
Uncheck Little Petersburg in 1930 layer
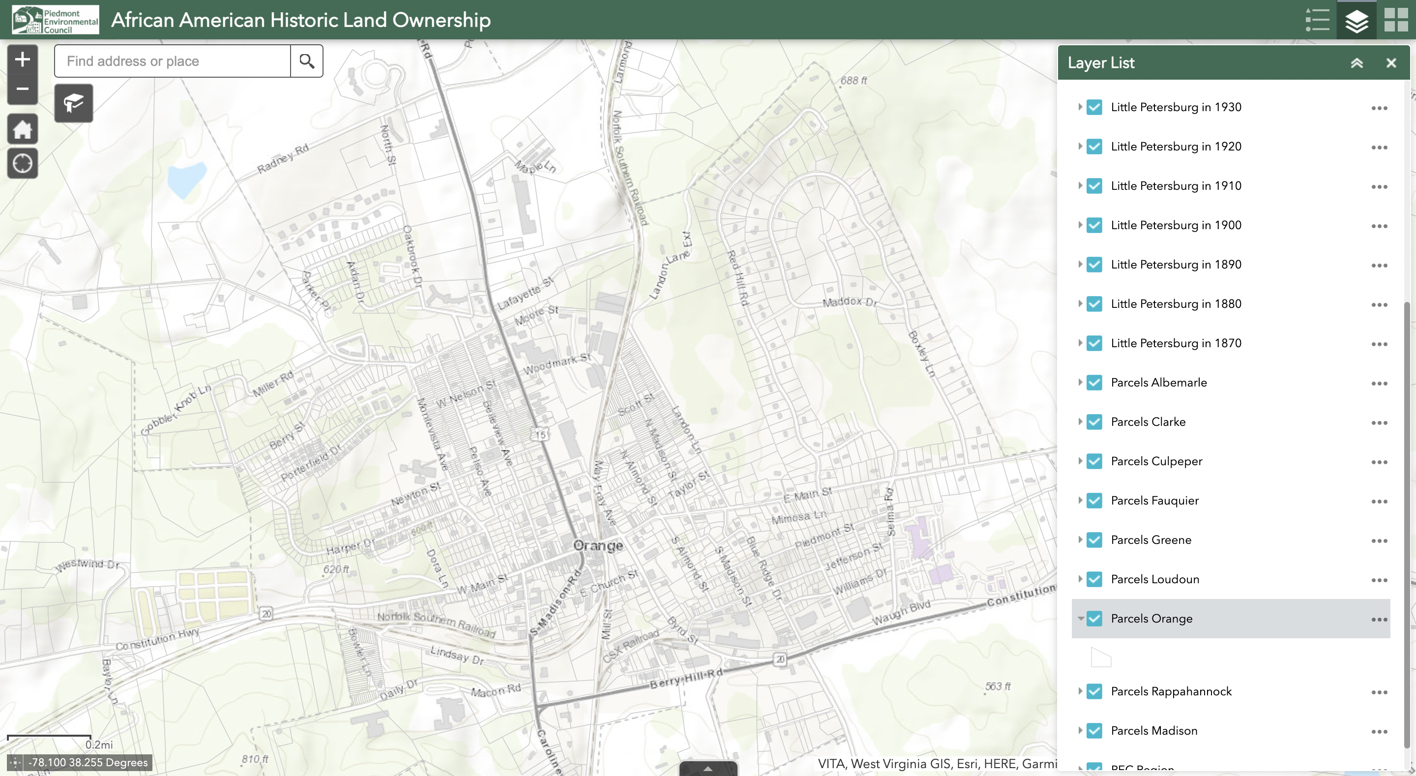coord(1094,107)
